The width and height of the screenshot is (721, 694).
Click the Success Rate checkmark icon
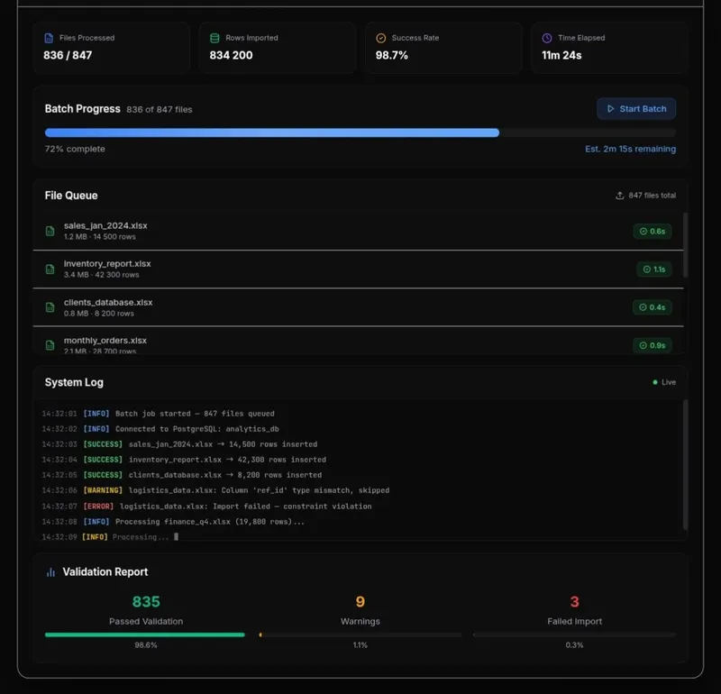tap(380, 38)
